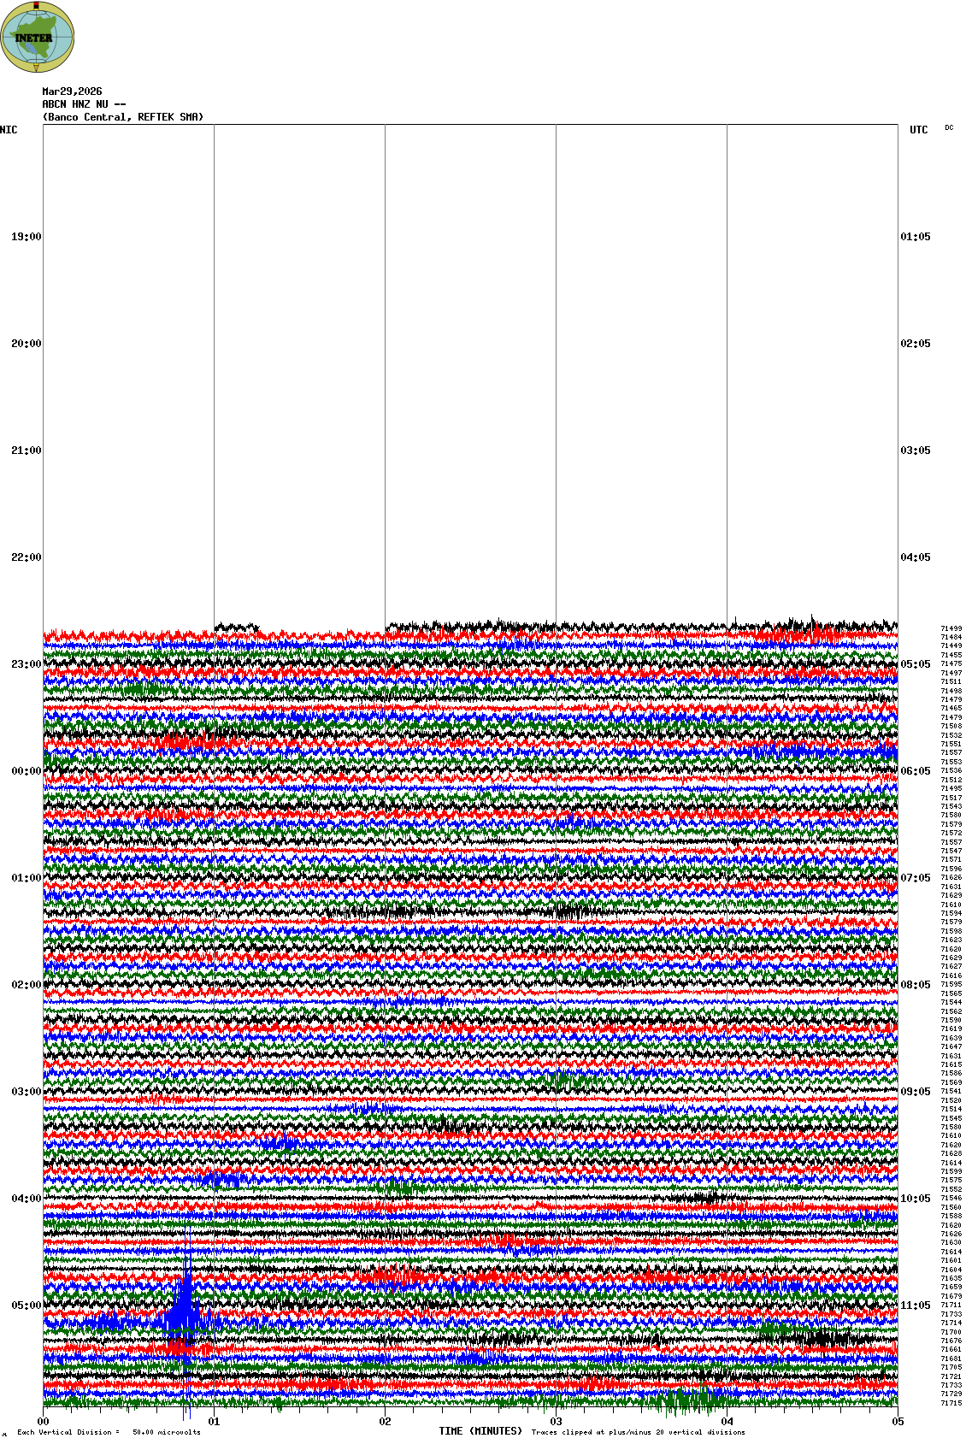This screenshot has height=1444, width=966.
Task: Click the 08:05 UTC time marker
Action: coord(916,985)
